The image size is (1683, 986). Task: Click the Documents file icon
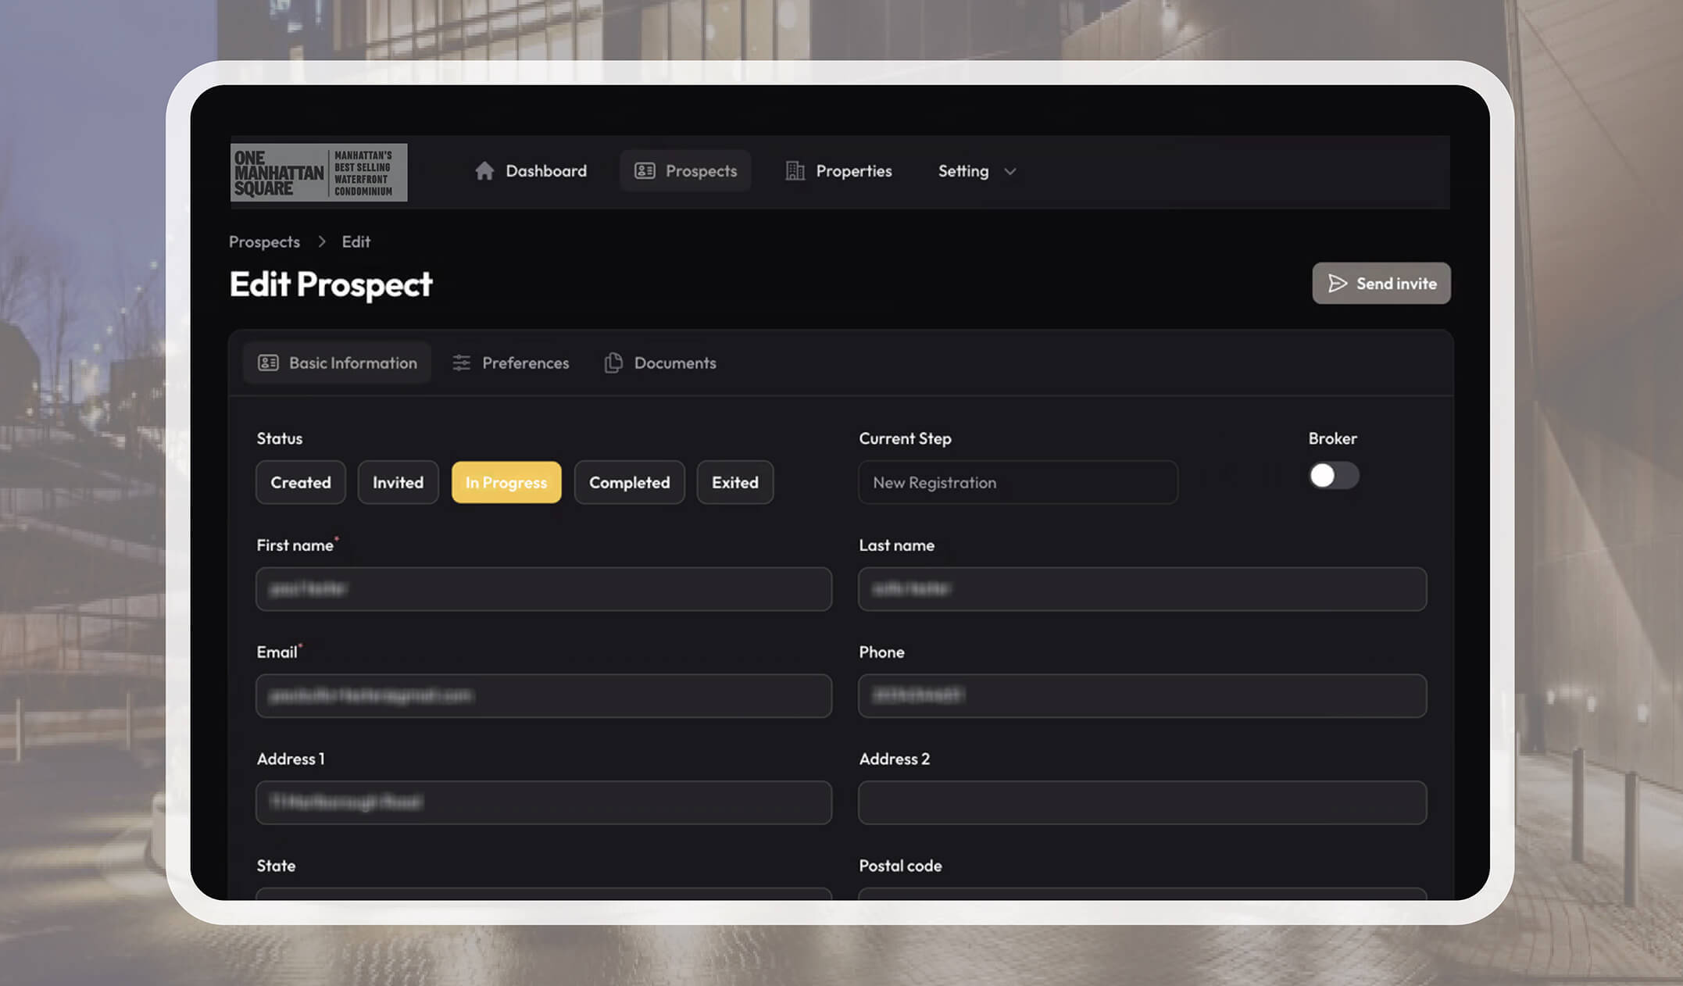(x=613, y=363)
